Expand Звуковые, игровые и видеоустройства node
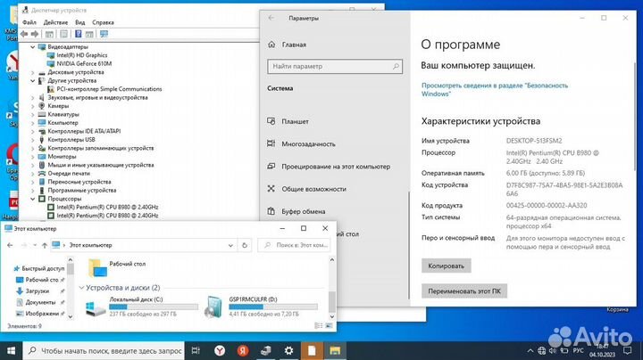Viewport: 643px width, 360px height. point(33,98)
